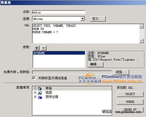Click inside the SQL query text area
The image size is (146, 117).
click(86, 34)
